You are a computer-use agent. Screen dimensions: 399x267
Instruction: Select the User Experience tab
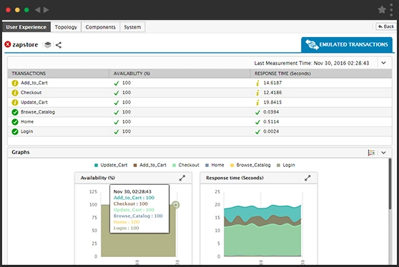tap(26, 27)
